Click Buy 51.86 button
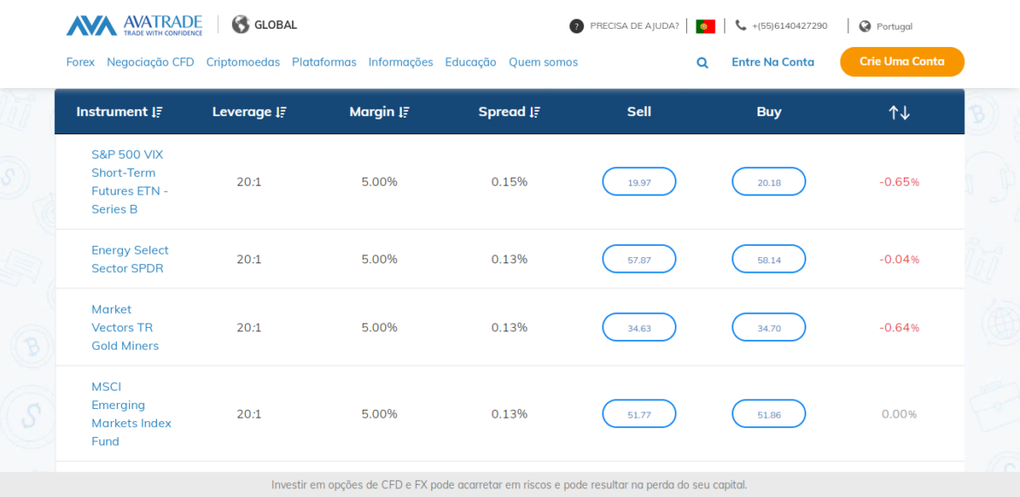Screen dimensions: 1020x497 click(x=769, y=414)
